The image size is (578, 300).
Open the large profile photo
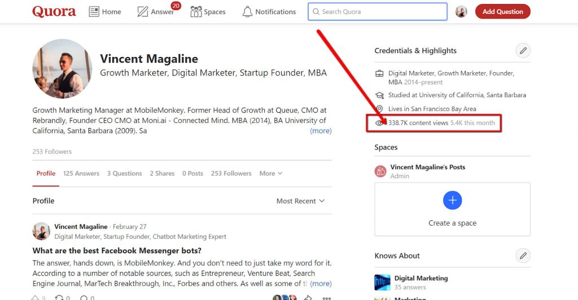point(62,69)
